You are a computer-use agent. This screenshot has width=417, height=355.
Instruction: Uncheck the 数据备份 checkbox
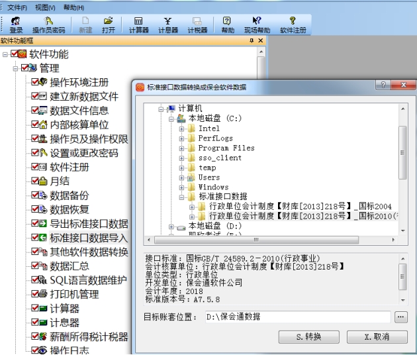[x=36, y=195]
